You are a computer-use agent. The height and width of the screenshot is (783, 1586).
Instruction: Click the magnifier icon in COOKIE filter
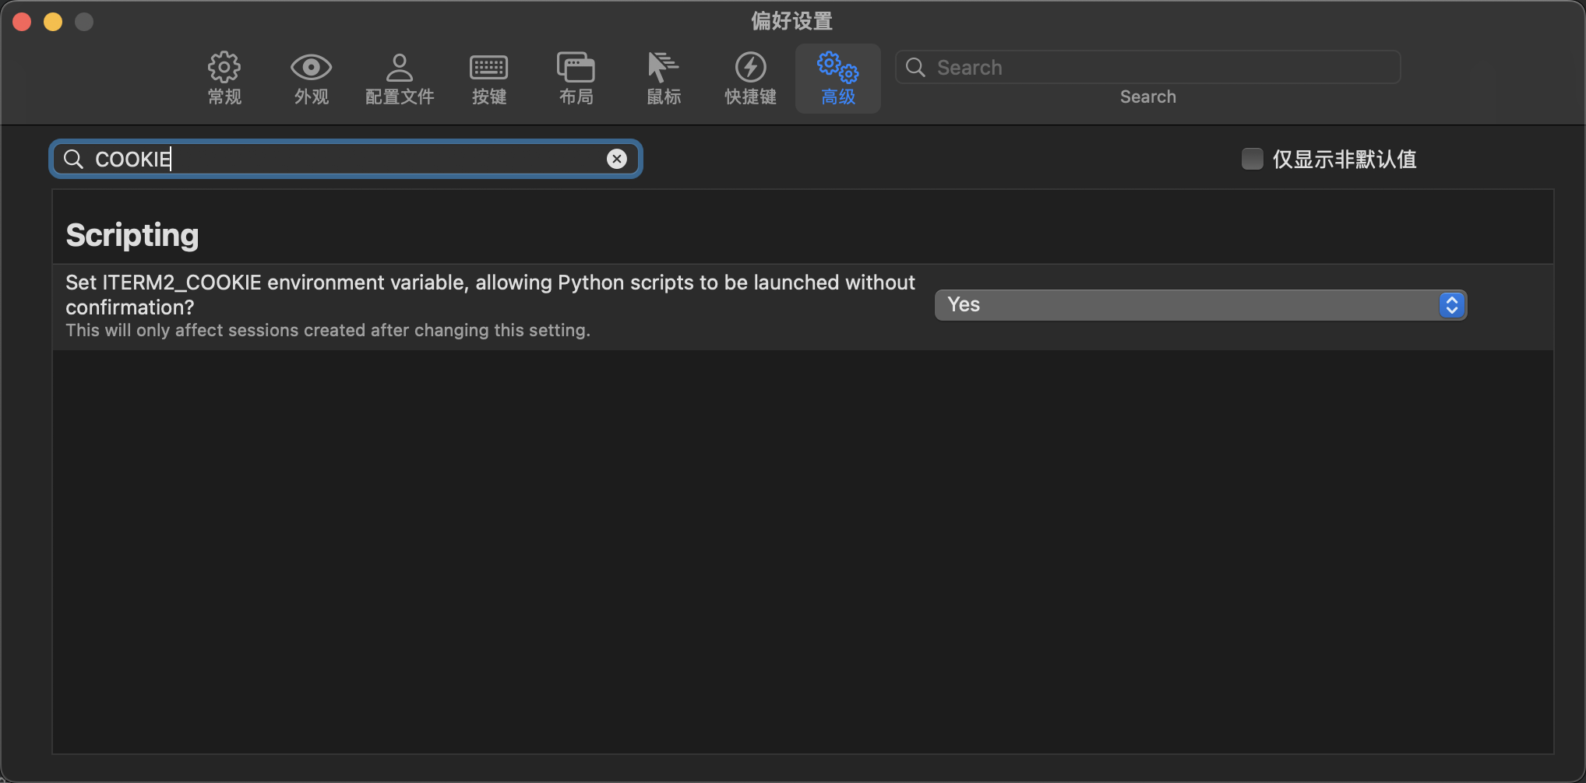coord(74,159)
